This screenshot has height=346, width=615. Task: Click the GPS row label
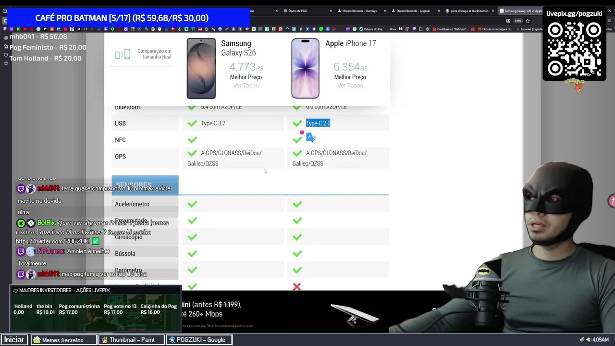pos(120,157)
